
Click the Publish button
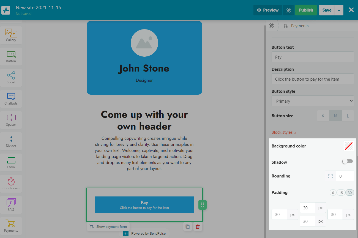click(x=306, y=10)
